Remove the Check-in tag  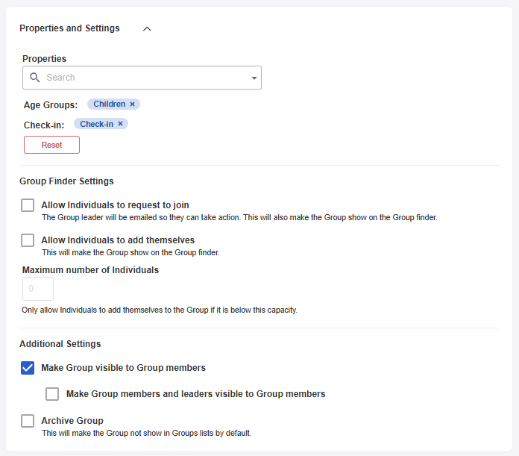point(121,124)
